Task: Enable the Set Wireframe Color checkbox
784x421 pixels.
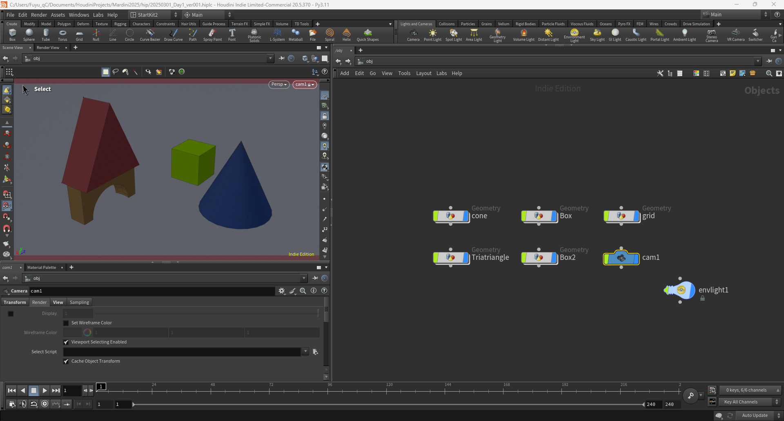Action: (x=66, y=323)
